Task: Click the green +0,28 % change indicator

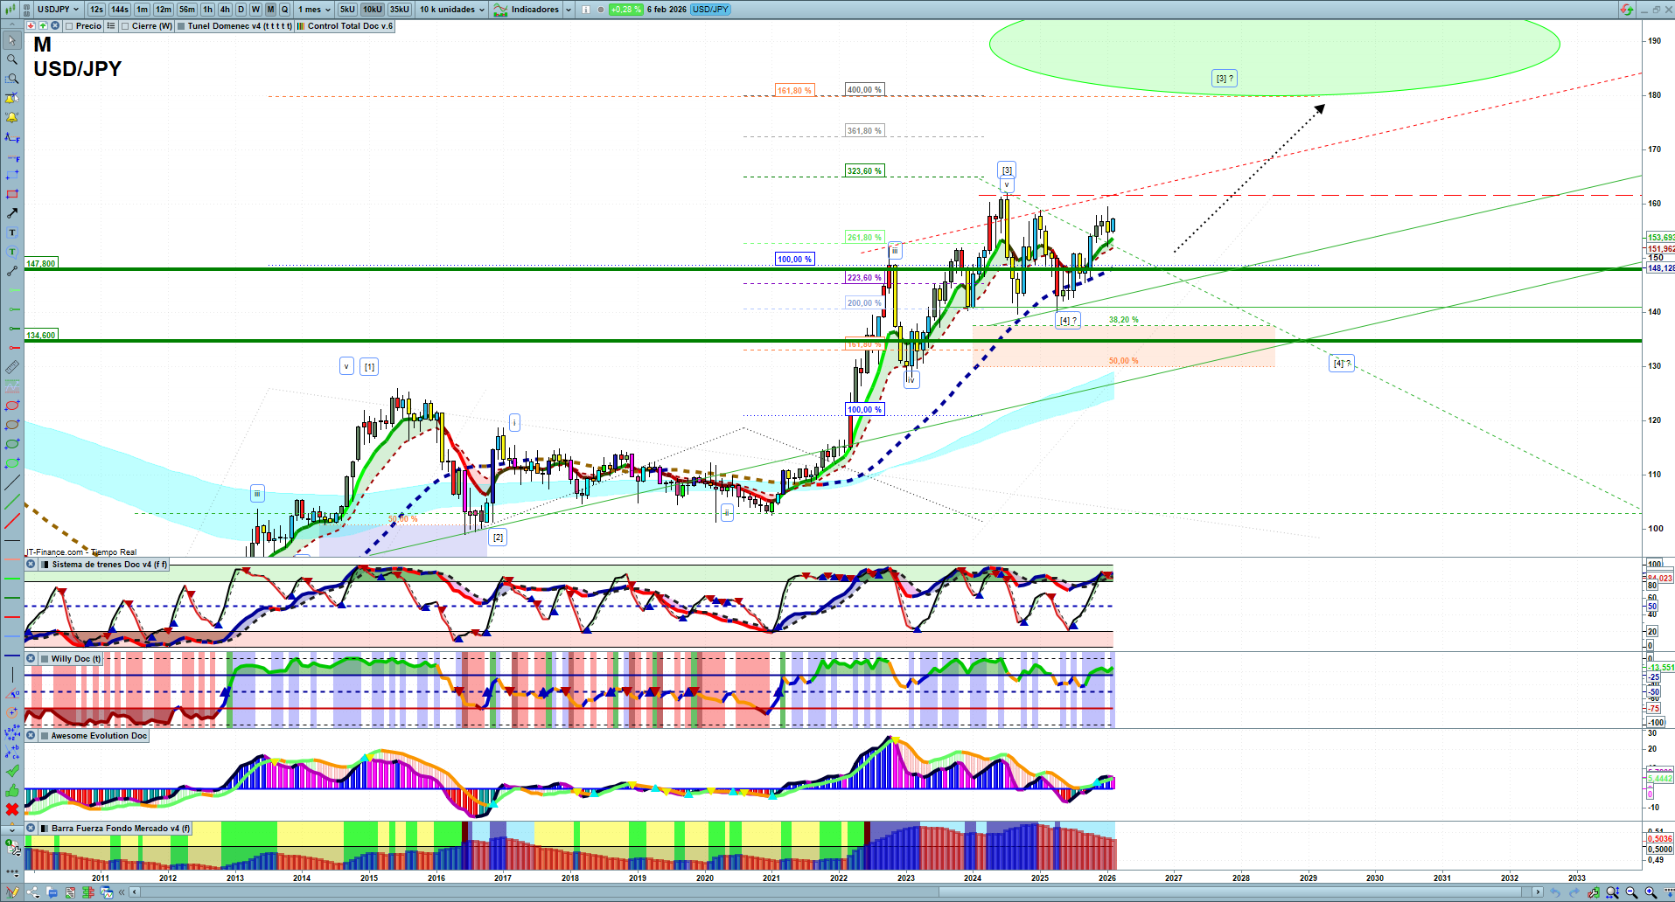Action: 625,10
